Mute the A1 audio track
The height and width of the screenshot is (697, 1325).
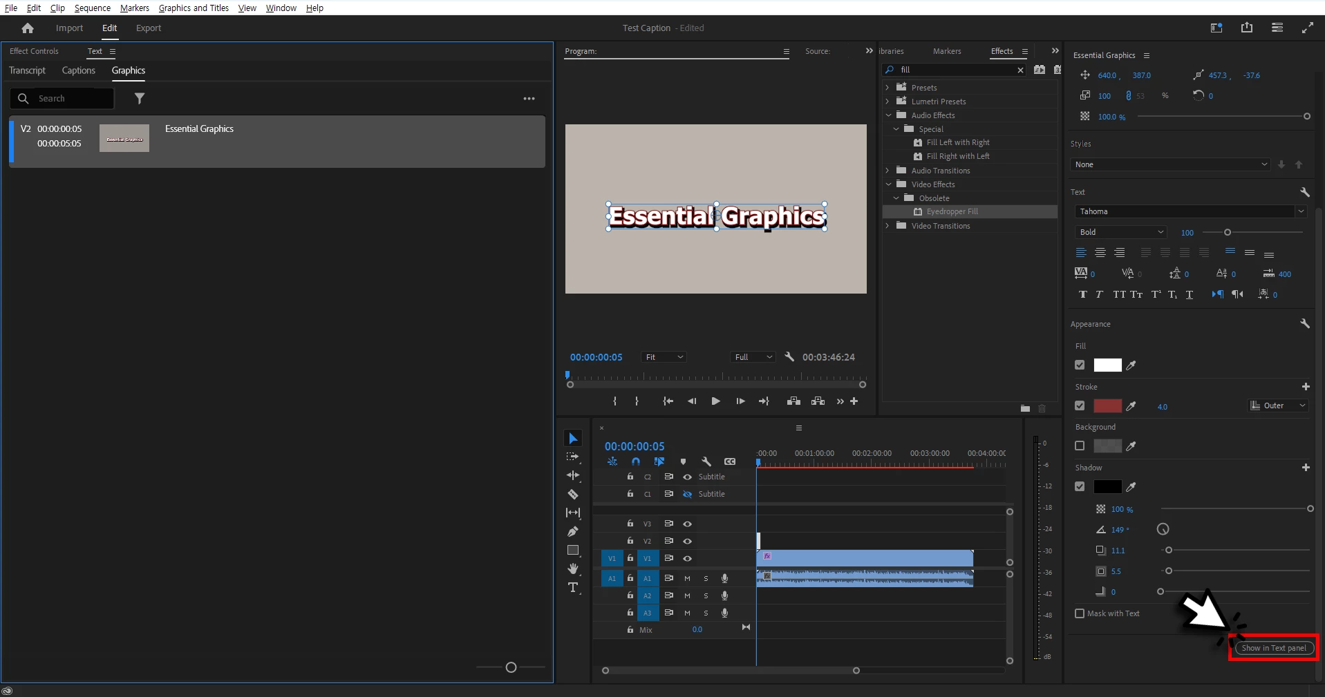tap(687, 578)
